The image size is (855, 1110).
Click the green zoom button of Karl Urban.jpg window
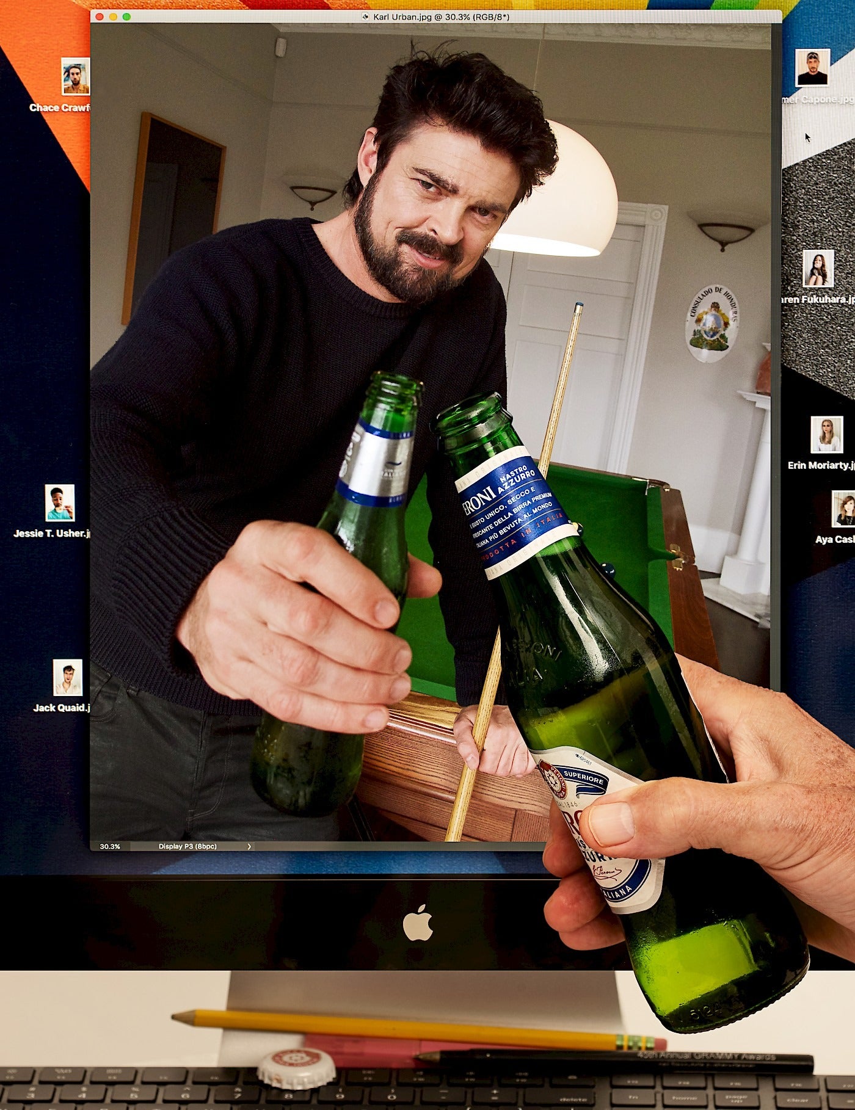(x=126, y=17)
